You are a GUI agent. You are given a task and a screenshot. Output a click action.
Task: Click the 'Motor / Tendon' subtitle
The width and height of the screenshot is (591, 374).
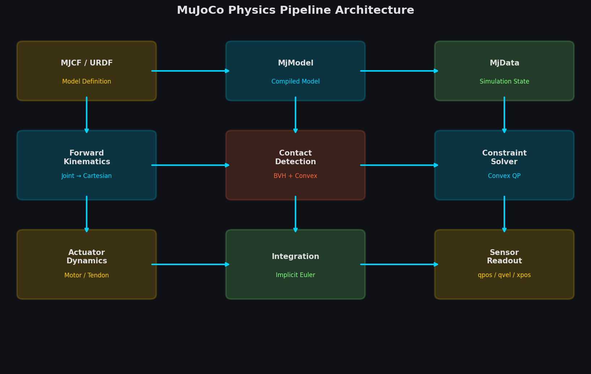[87, 276]
